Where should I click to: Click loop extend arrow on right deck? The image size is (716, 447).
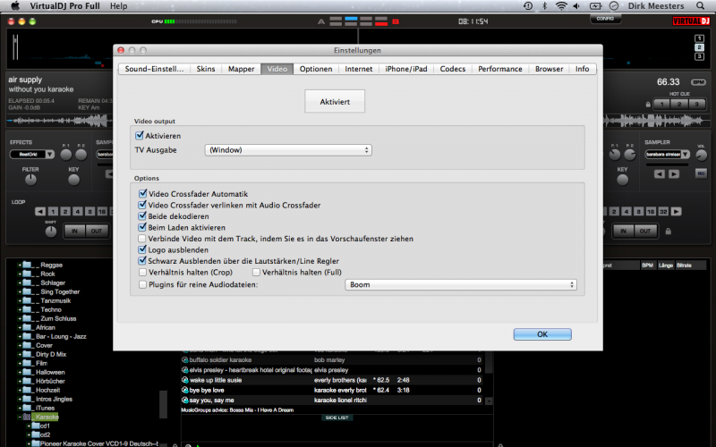tap(676, 212)
